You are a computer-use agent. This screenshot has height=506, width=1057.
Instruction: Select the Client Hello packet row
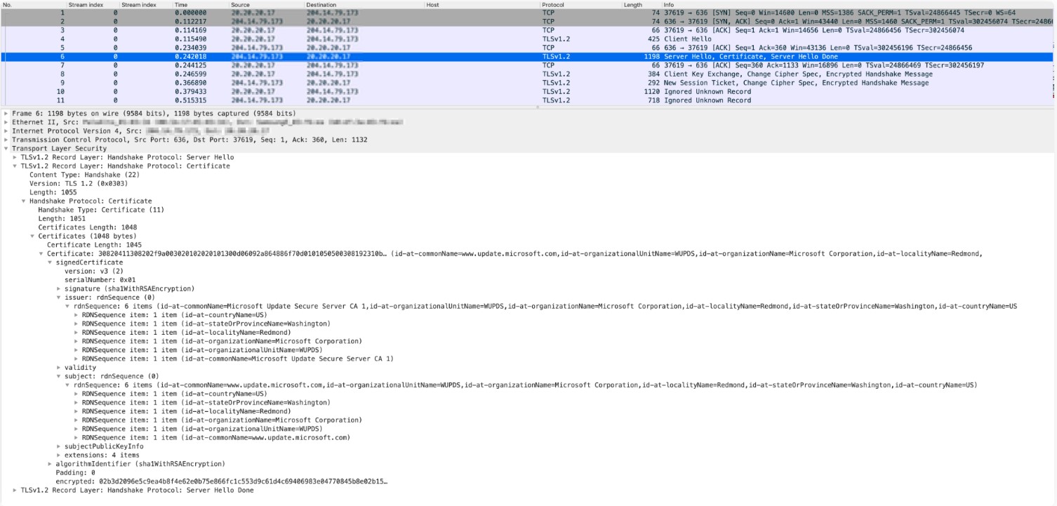coord(528,39)
